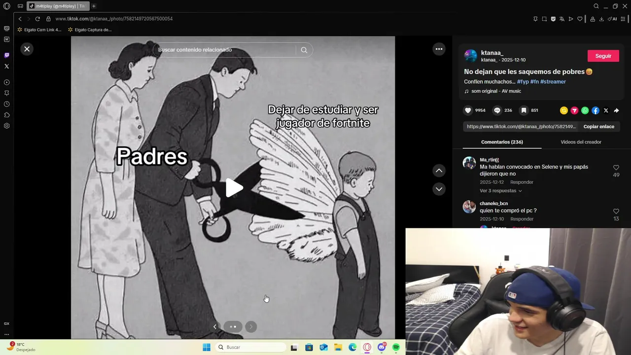The width and height of the screenshot is (631, 355).
Task: Open the Windows Start menu
Action: pos(207,347)
